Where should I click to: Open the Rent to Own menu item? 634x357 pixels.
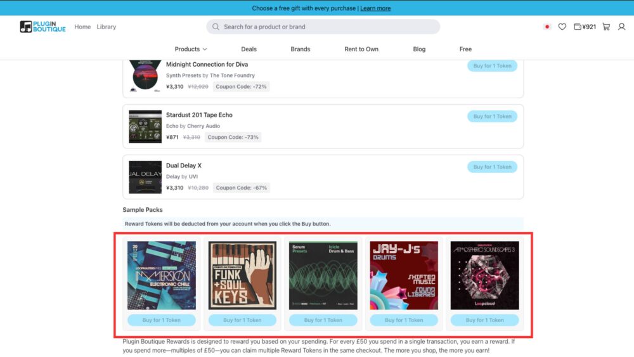[x=361, y=49]
